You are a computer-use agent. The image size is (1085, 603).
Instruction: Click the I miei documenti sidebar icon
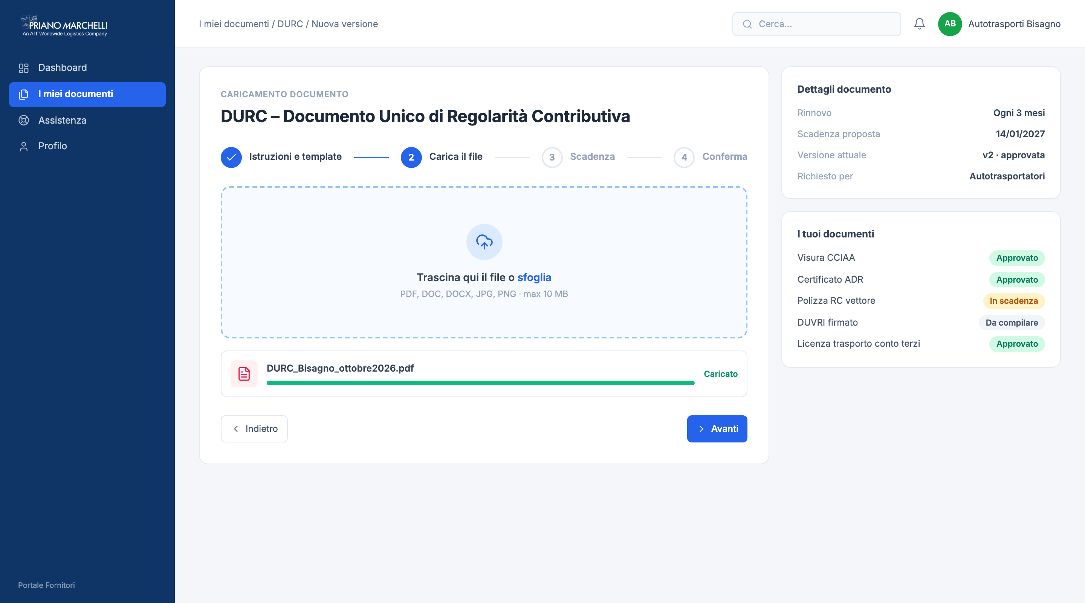pos(24,94)
